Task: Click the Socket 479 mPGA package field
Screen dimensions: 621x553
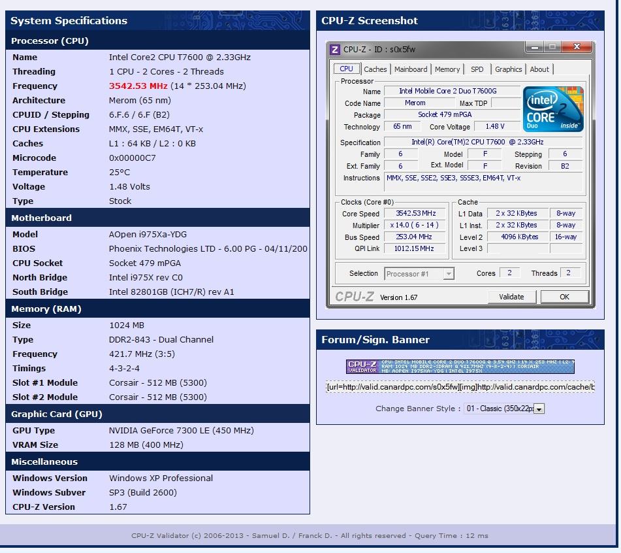Action: tap(452, 114)
